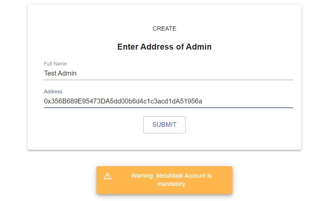Click blank card area below SUBMIT

pos(164,142)
